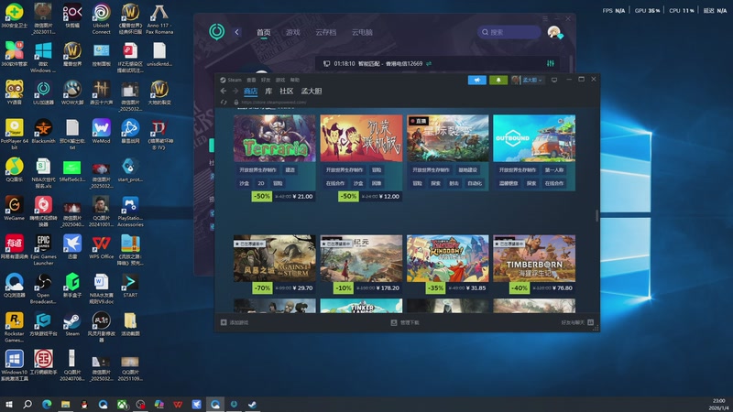Select the 商店 tab in Steam
Image resolution: width=733 pixels, height=412 pixels.
[x=250, y=91]
